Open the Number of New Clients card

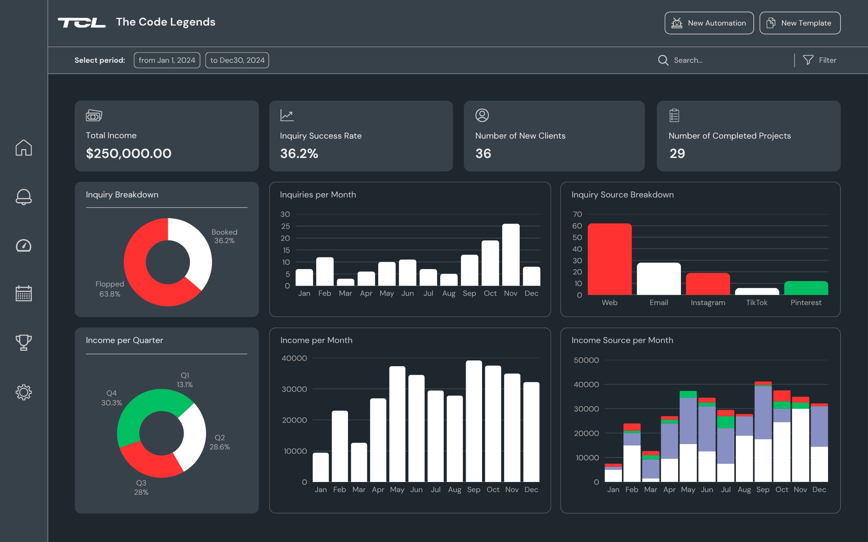pos(554,136)
